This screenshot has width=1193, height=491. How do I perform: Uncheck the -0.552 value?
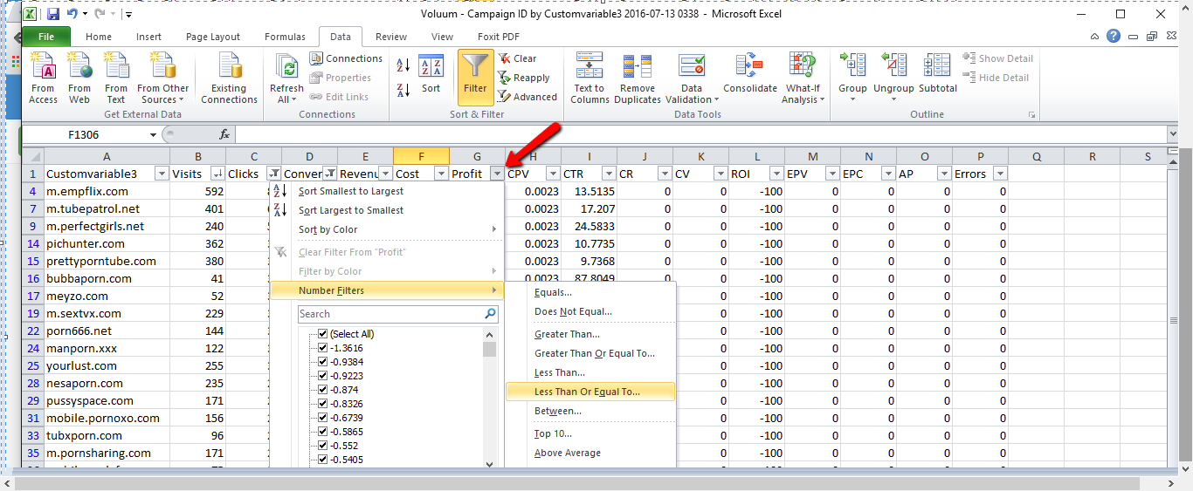coord(323,446)
